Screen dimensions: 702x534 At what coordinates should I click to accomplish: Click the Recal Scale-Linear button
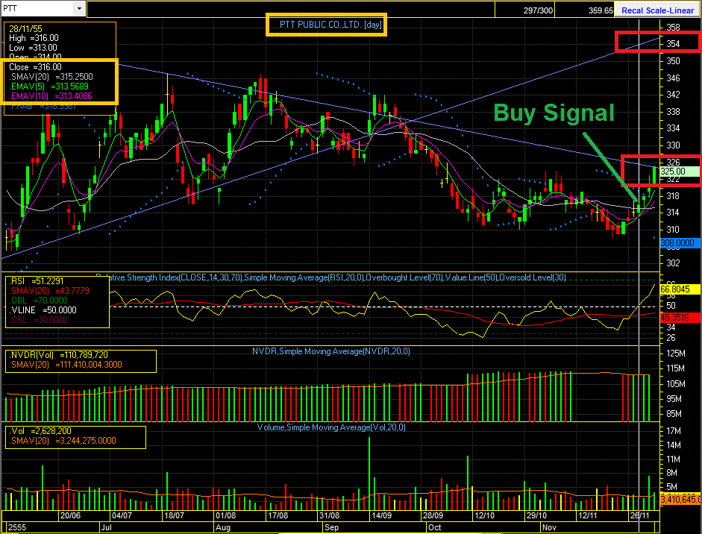tap(657, 10)
